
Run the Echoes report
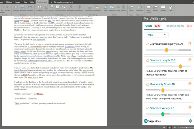[x=8, y=8]
